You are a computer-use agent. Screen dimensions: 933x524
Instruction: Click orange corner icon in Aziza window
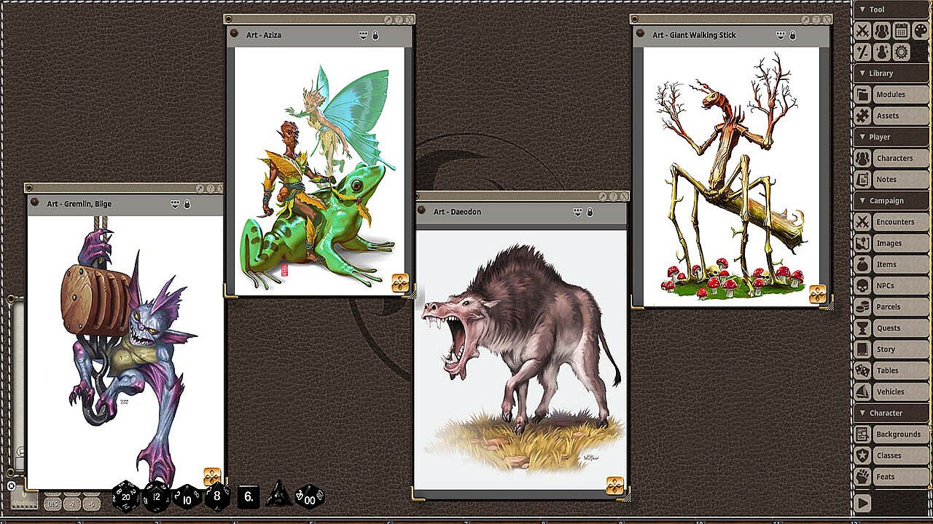click(400, 283)
